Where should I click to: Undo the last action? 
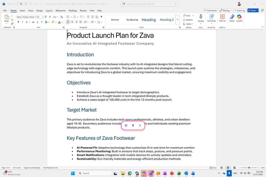click(30, 4)
